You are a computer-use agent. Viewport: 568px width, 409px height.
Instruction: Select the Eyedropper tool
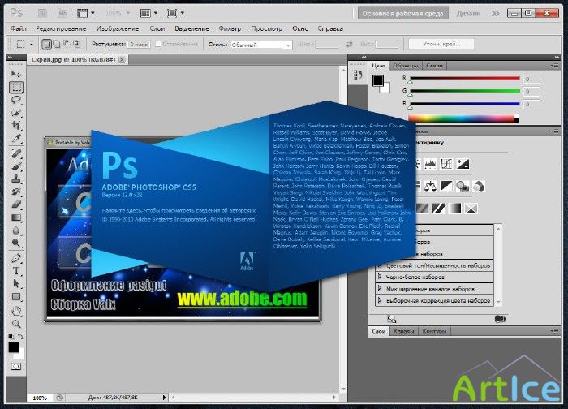pyautogui.click(x=16, y=138)
